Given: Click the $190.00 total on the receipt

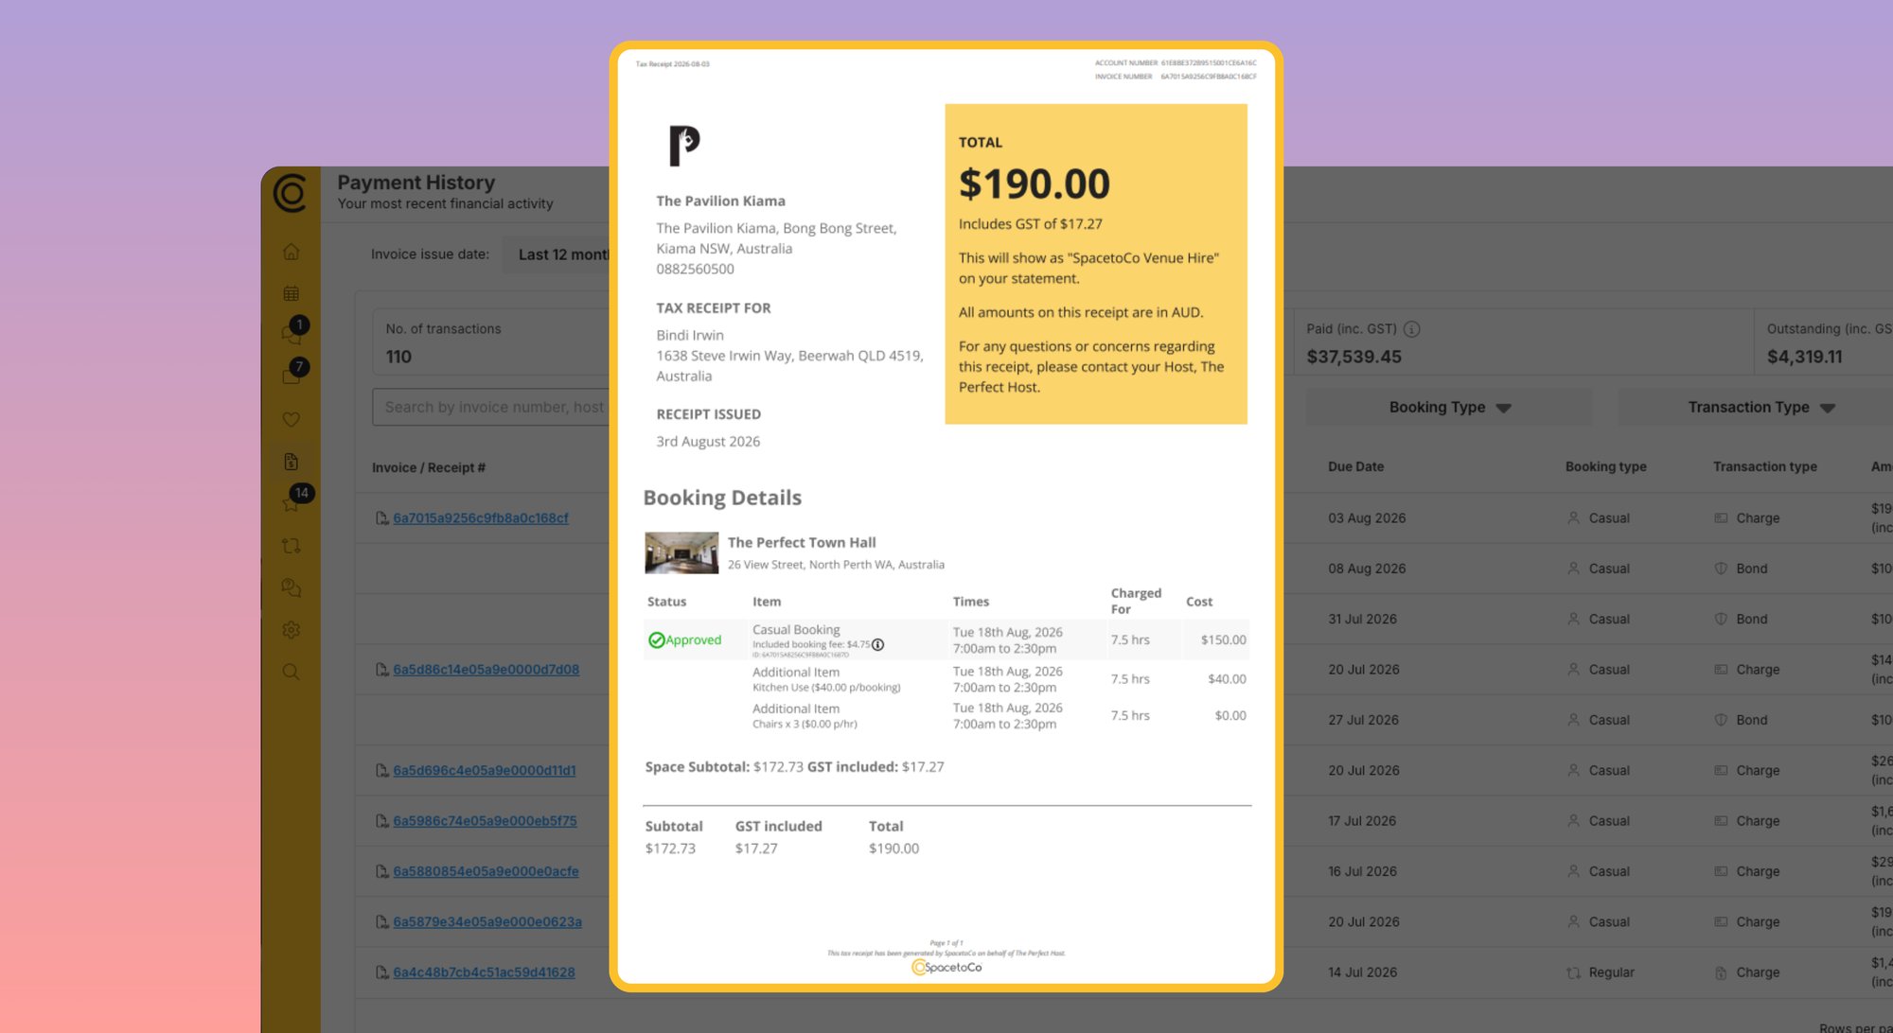Looking at the screenshot, I should [x=1034, y=184].
